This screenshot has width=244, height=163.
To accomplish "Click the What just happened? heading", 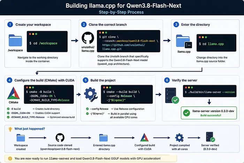I will tap(30, 129).
